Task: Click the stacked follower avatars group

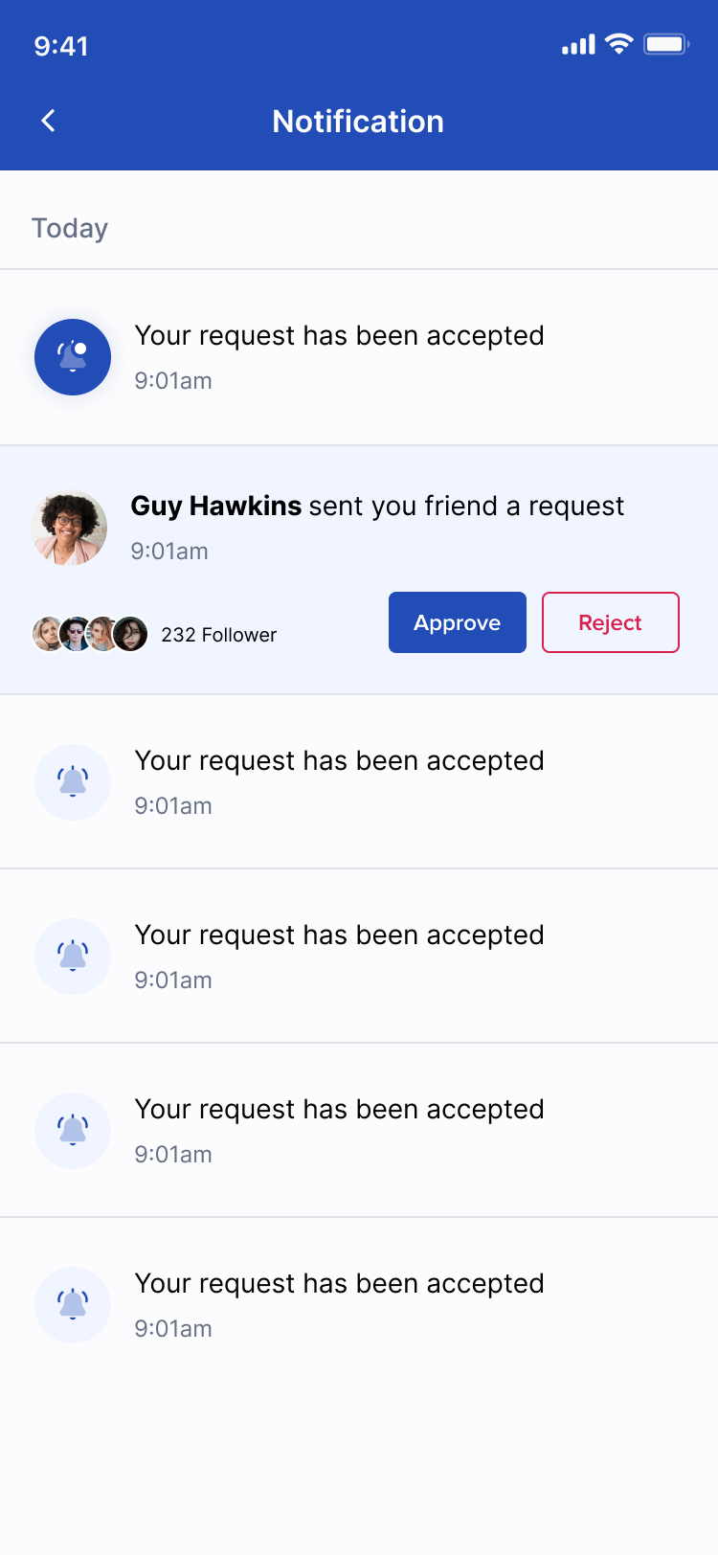Action: pos(90,634)
